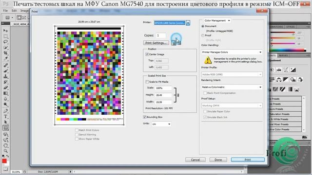The image size is (312, 175).
Task: Select the Crop tool
Action: (x=5, y=53)
